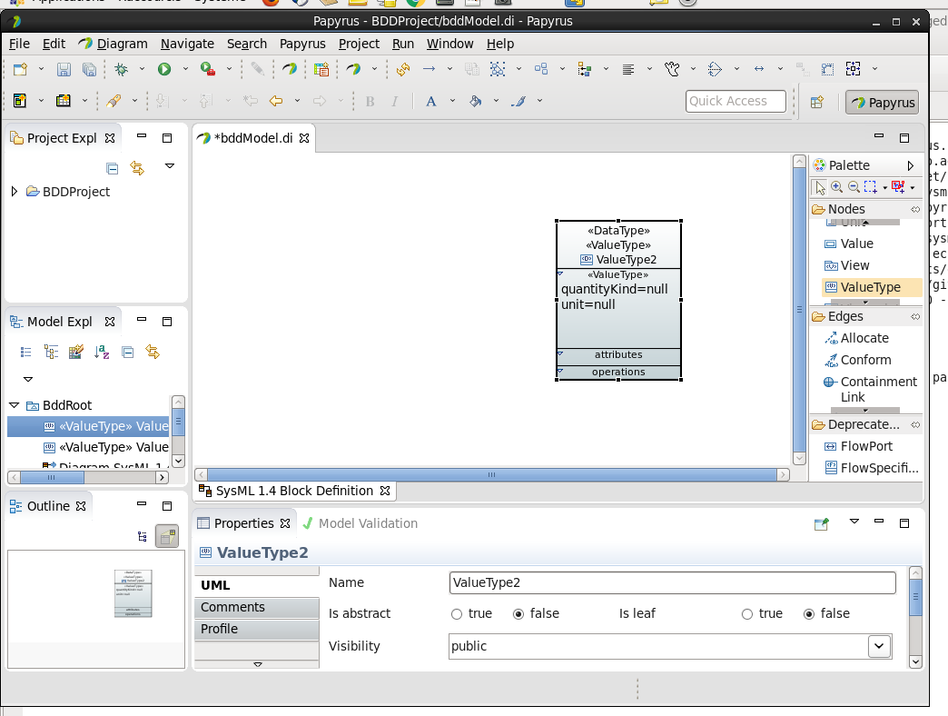Open the Papyrus menu
The width and height of the screenshot is (948, 716).
(x=302, y=44)
